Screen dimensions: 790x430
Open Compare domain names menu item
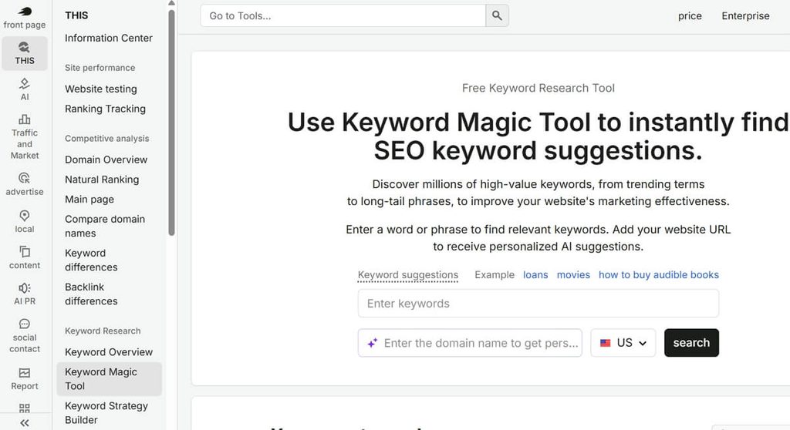tap(105, 226)
